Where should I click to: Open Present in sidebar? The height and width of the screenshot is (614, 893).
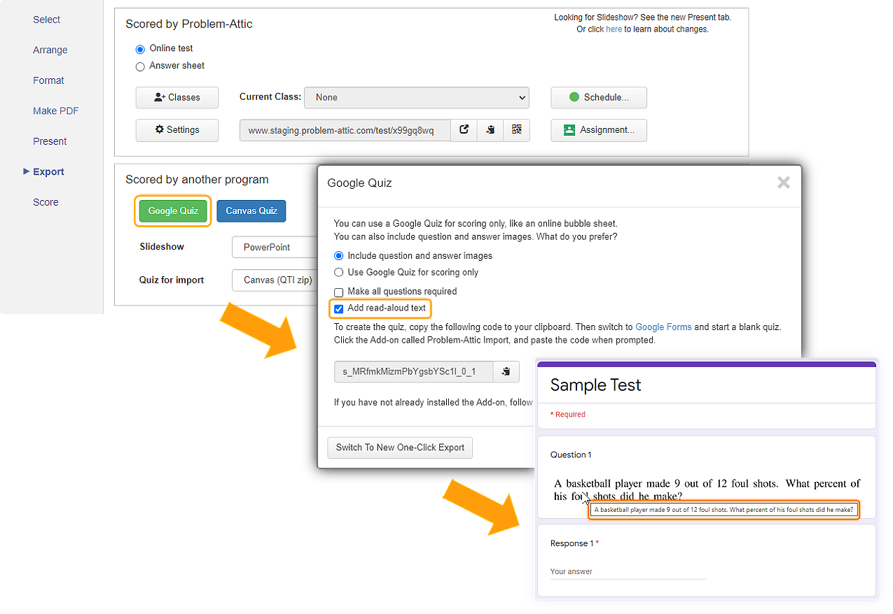(50, 141)
